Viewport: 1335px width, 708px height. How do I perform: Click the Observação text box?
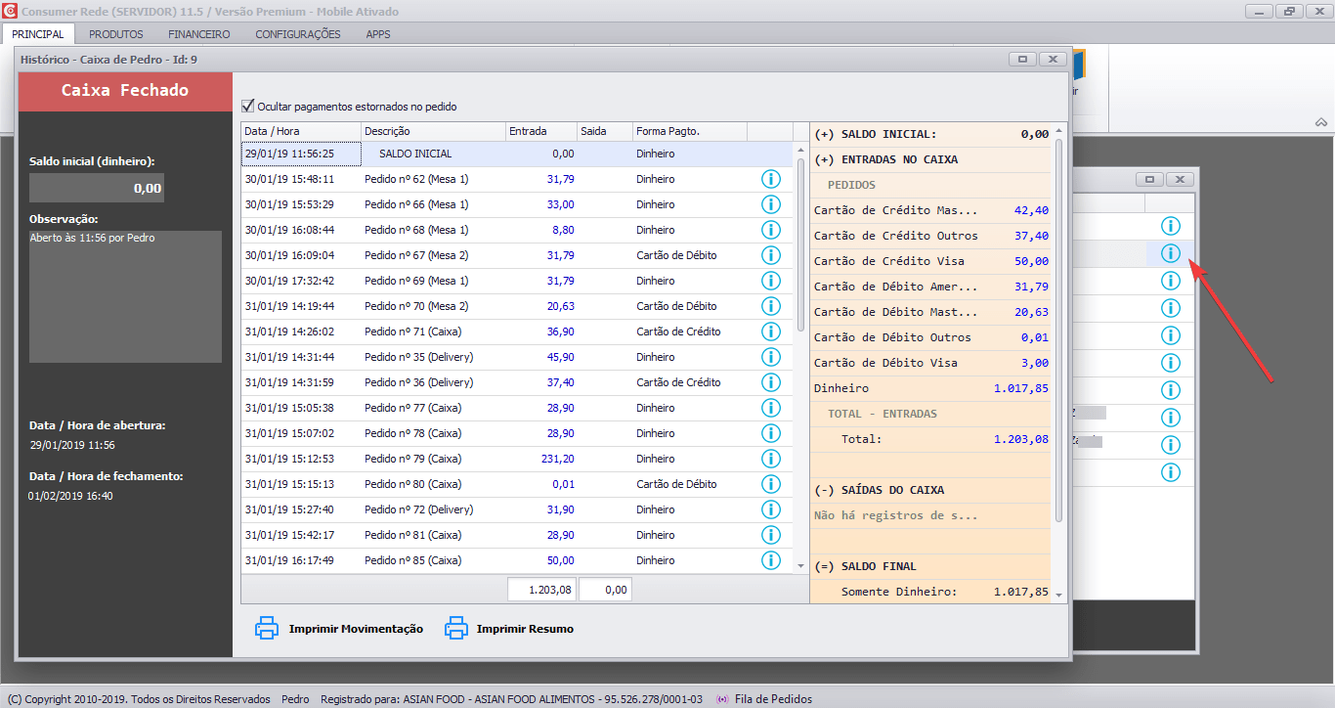(x=125, y=296)
